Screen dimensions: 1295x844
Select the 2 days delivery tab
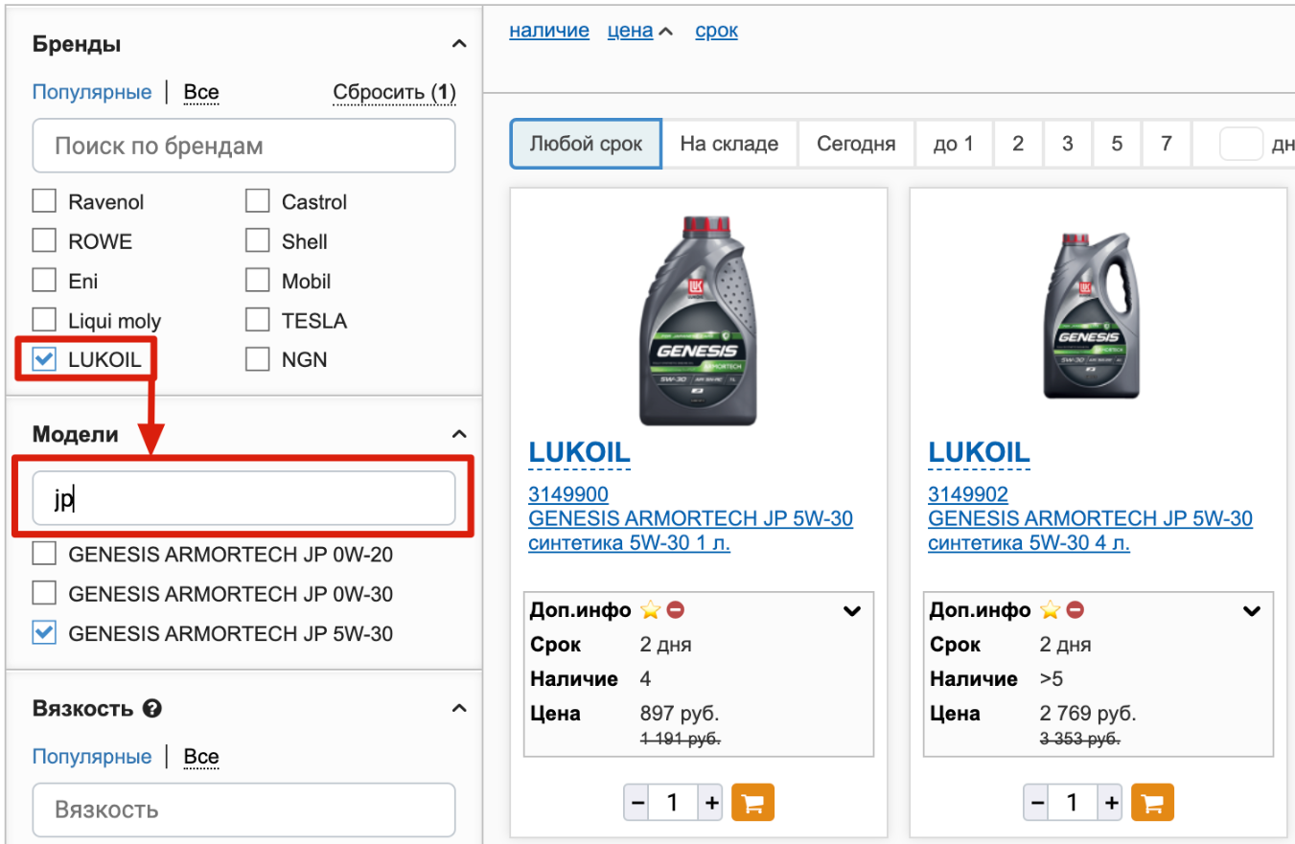(x=1018, y=144)
